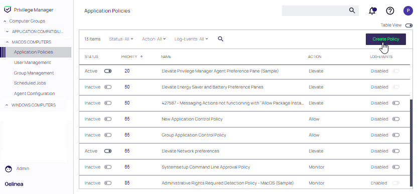Deactivate Elevate Network preferences status toggle
419x194 pixels.
point(108,151)
